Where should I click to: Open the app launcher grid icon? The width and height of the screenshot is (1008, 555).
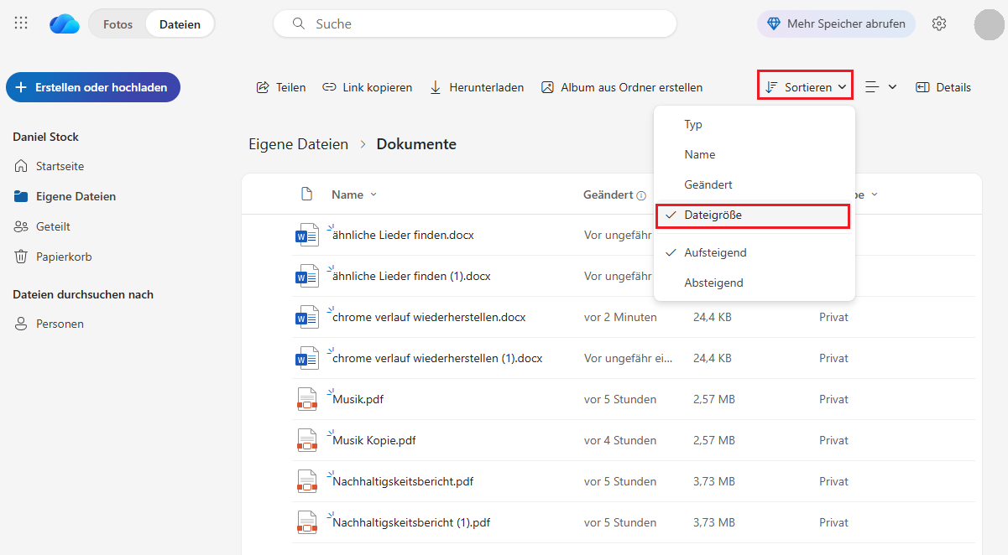pyautogui.click(x=21, y=23)
